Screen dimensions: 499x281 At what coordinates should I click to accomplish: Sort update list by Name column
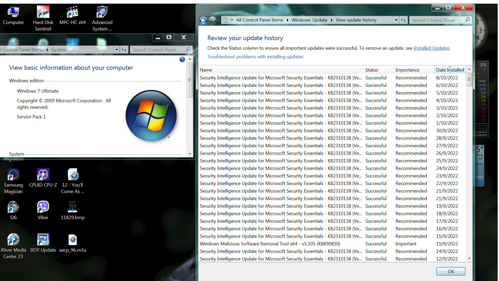pyautogui.click(x=281, y=70)
